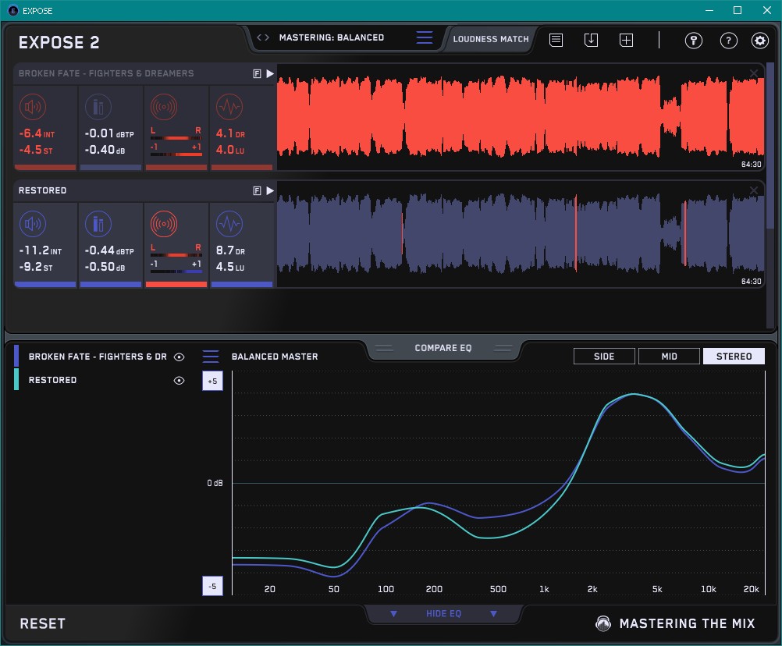Viewport: 782px width, 646px height.
Task: Click the loudness speaker icon on the Restored track
Action: pyautogui.click(x=31, y=225)
